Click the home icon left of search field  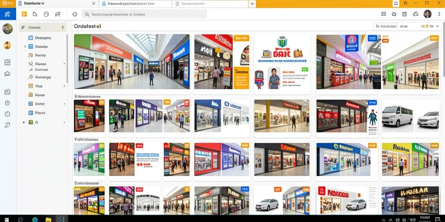click(75, 14)
